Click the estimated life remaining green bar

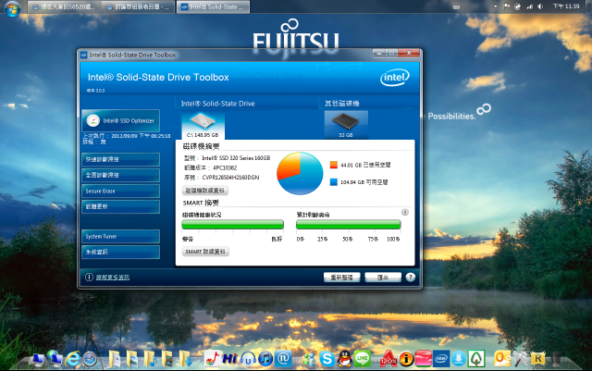pos(348,225)
